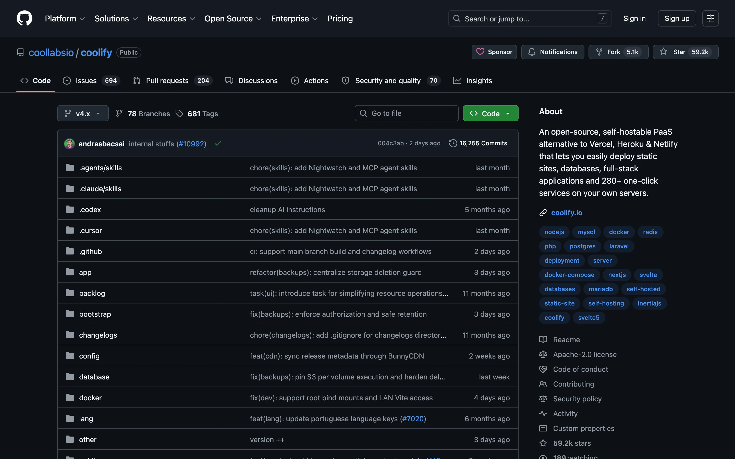The height and width of the screenshot is (459, 735).
Task: Switch to the Insights tab
Action: 473,80
